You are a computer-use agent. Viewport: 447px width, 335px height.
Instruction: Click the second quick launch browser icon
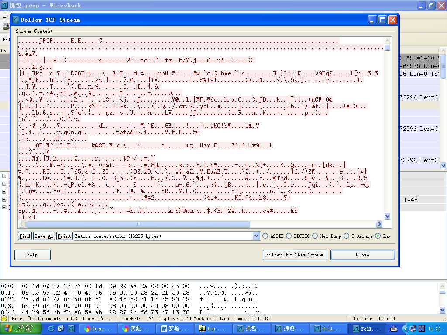point(61,328)
